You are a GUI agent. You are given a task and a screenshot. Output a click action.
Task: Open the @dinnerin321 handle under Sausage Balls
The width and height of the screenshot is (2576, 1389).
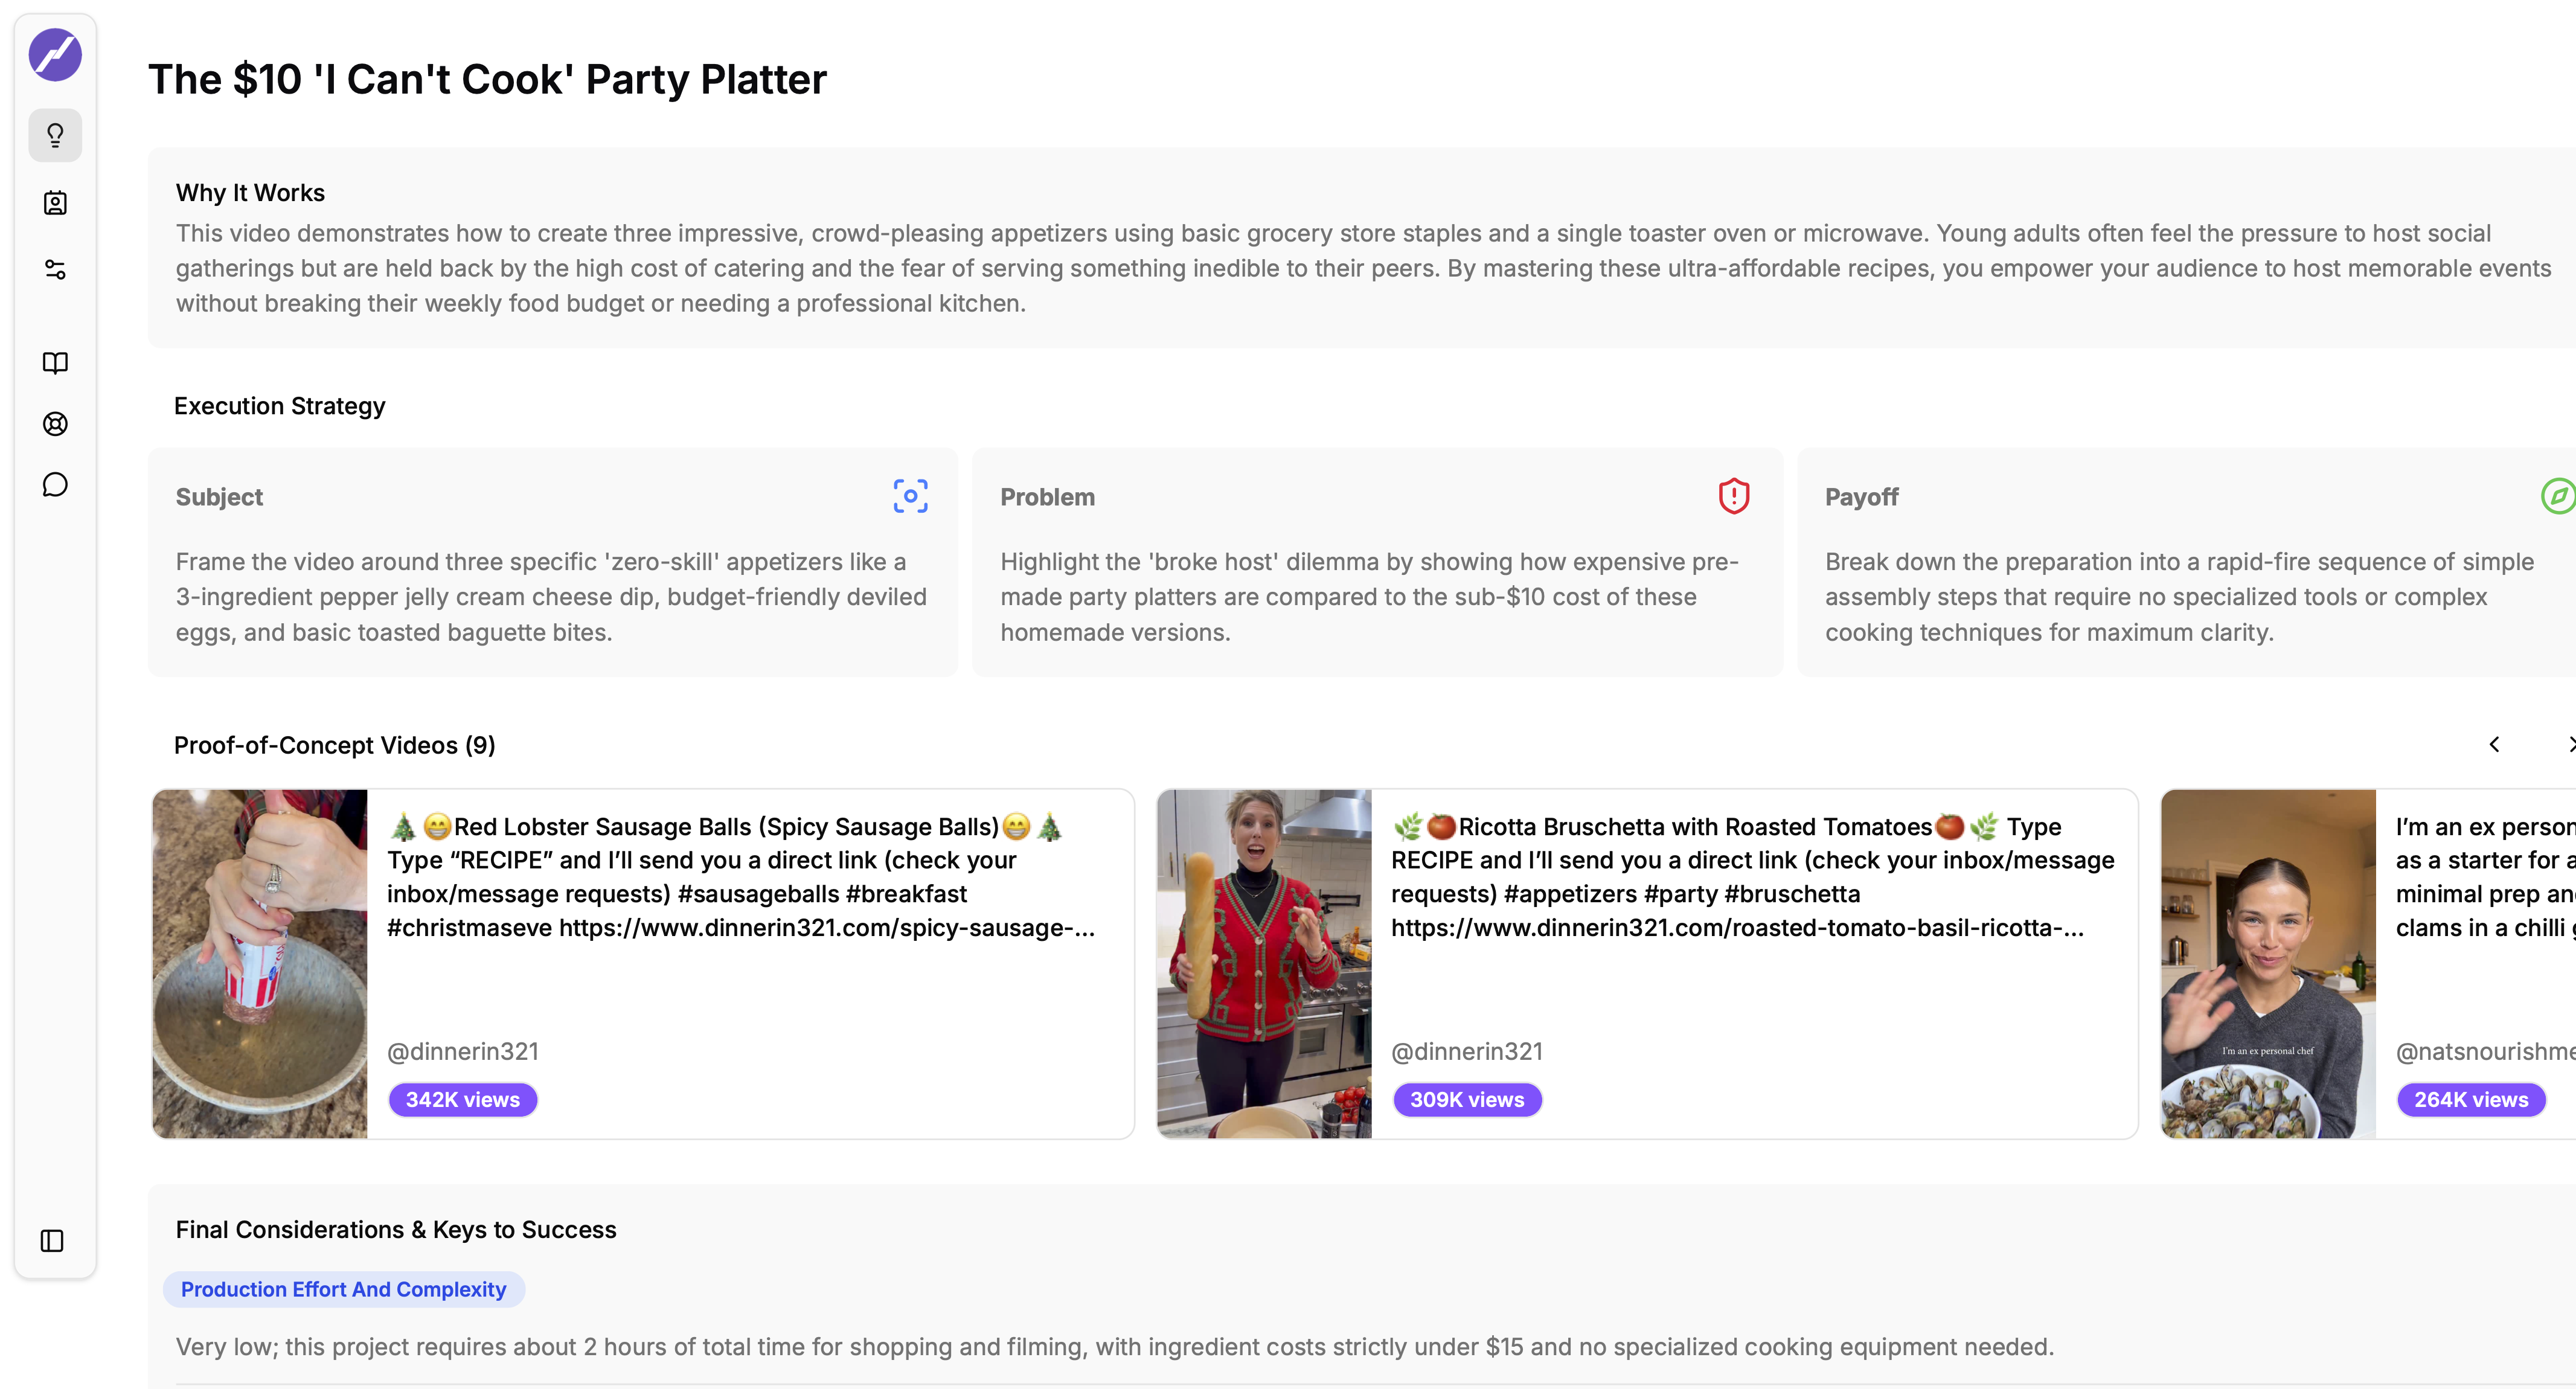(x=463, y=1051)
